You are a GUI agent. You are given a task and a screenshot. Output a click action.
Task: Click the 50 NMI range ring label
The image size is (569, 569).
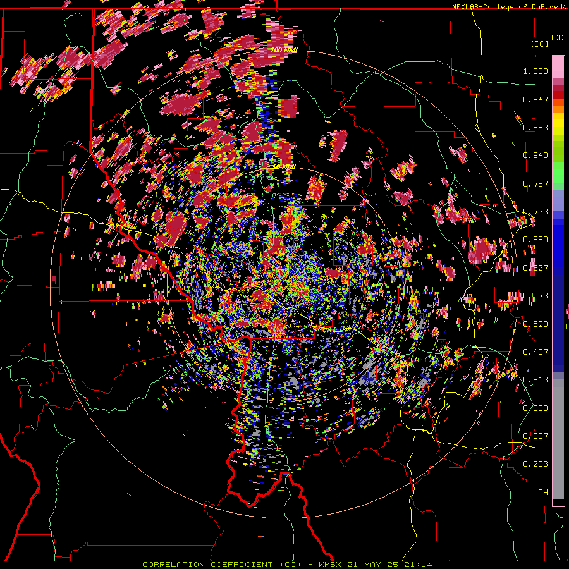[284, 167]
